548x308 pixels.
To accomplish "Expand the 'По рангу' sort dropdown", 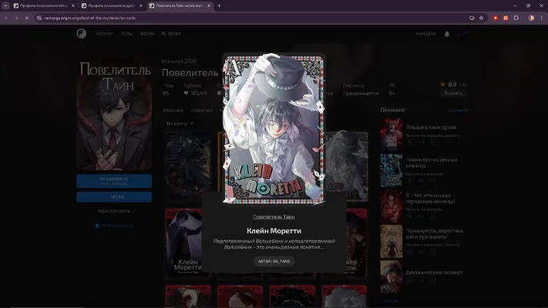I will [180, 123].
